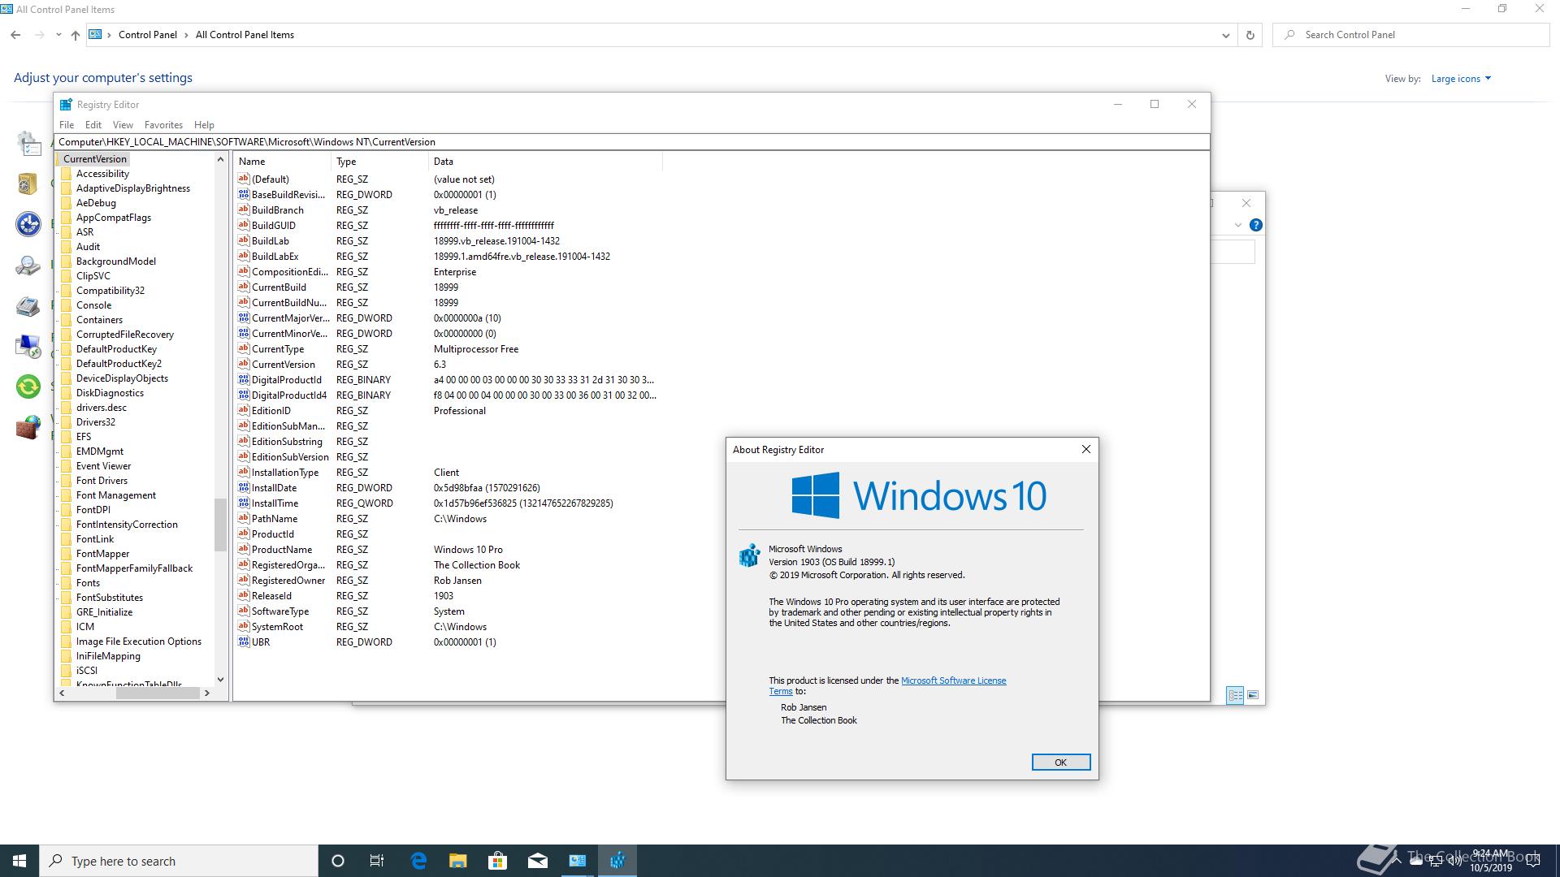Screen dimensions: 1560x877
Task: Open File Explorer from taskbar
Action: (x=458, y=861)
